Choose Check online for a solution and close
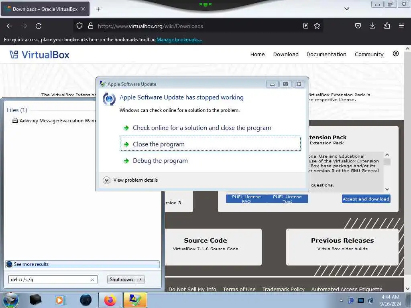Image resolution: width=411 pixels, height=308 pixels. tap(211, 128)
